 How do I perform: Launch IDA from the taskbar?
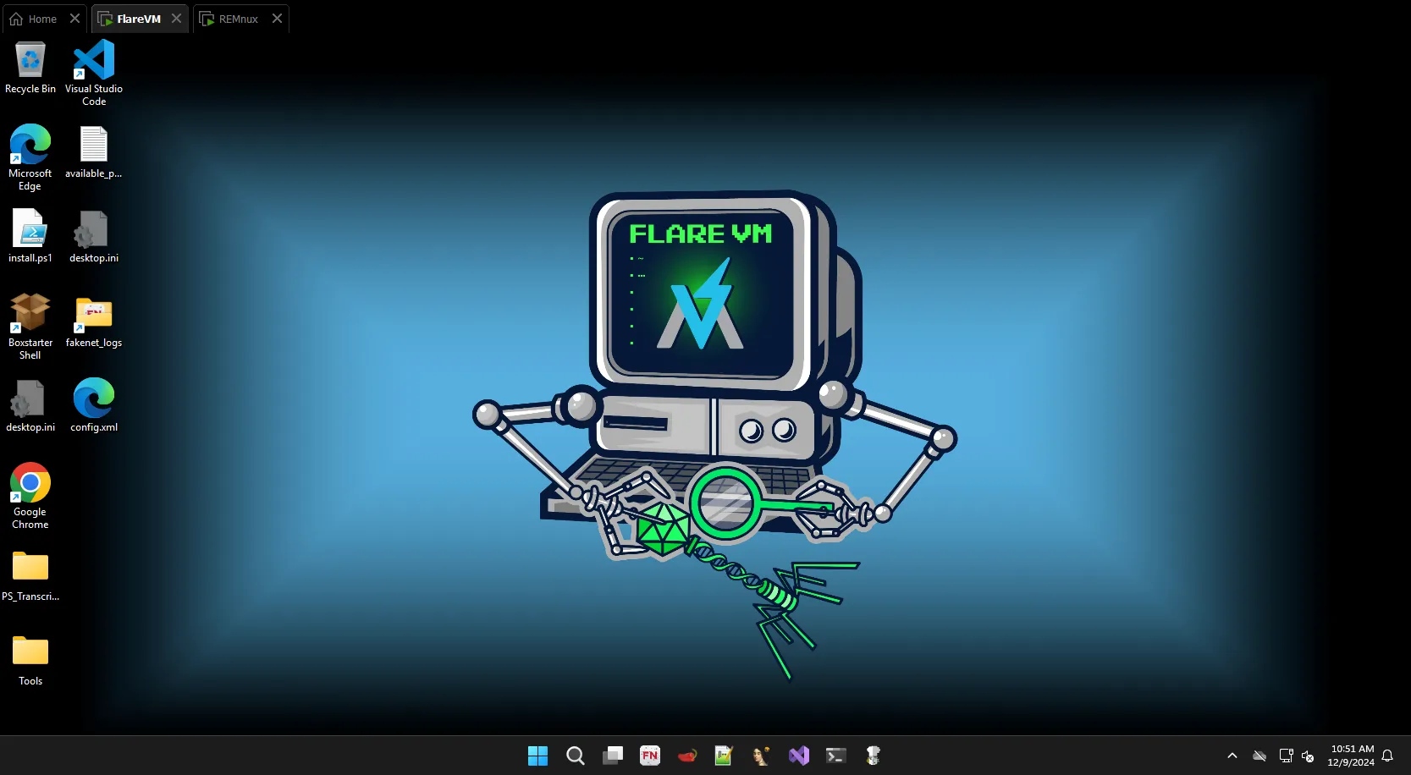[x=760, y=756]
